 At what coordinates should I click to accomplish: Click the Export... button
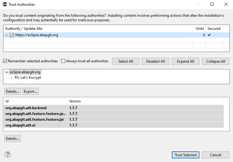[30, 91]
